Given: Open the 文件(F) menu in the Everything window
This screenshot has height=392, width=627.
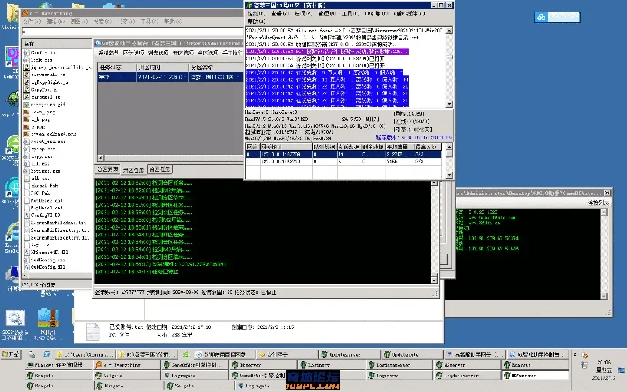Looking at the screenshot, I should click(32, 22).
